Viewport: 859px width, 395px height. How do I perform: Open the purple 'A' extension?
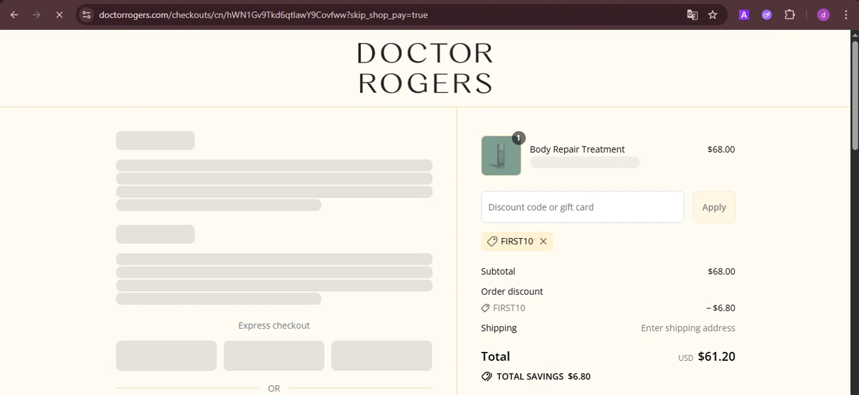click(x=744, y=15)
